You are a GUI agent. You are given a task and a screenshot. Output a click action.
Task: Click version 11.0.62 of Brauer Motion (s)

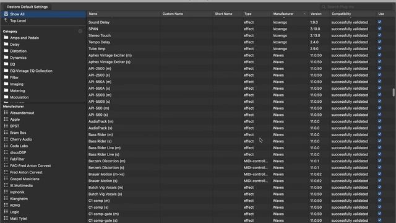coord(316,181)
